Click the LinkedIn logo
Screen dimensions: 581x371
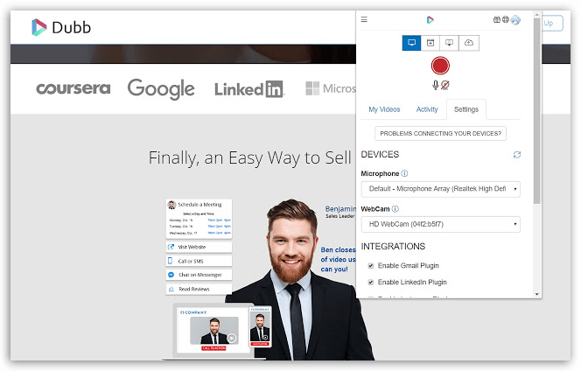(249, 89)
